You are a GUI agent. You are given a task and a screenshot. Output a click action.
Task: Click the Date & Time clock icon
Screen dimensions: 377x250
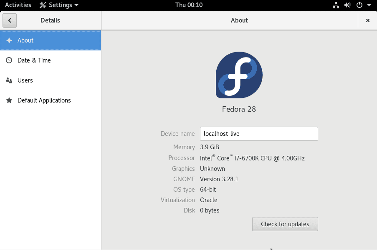click(9, 60)
